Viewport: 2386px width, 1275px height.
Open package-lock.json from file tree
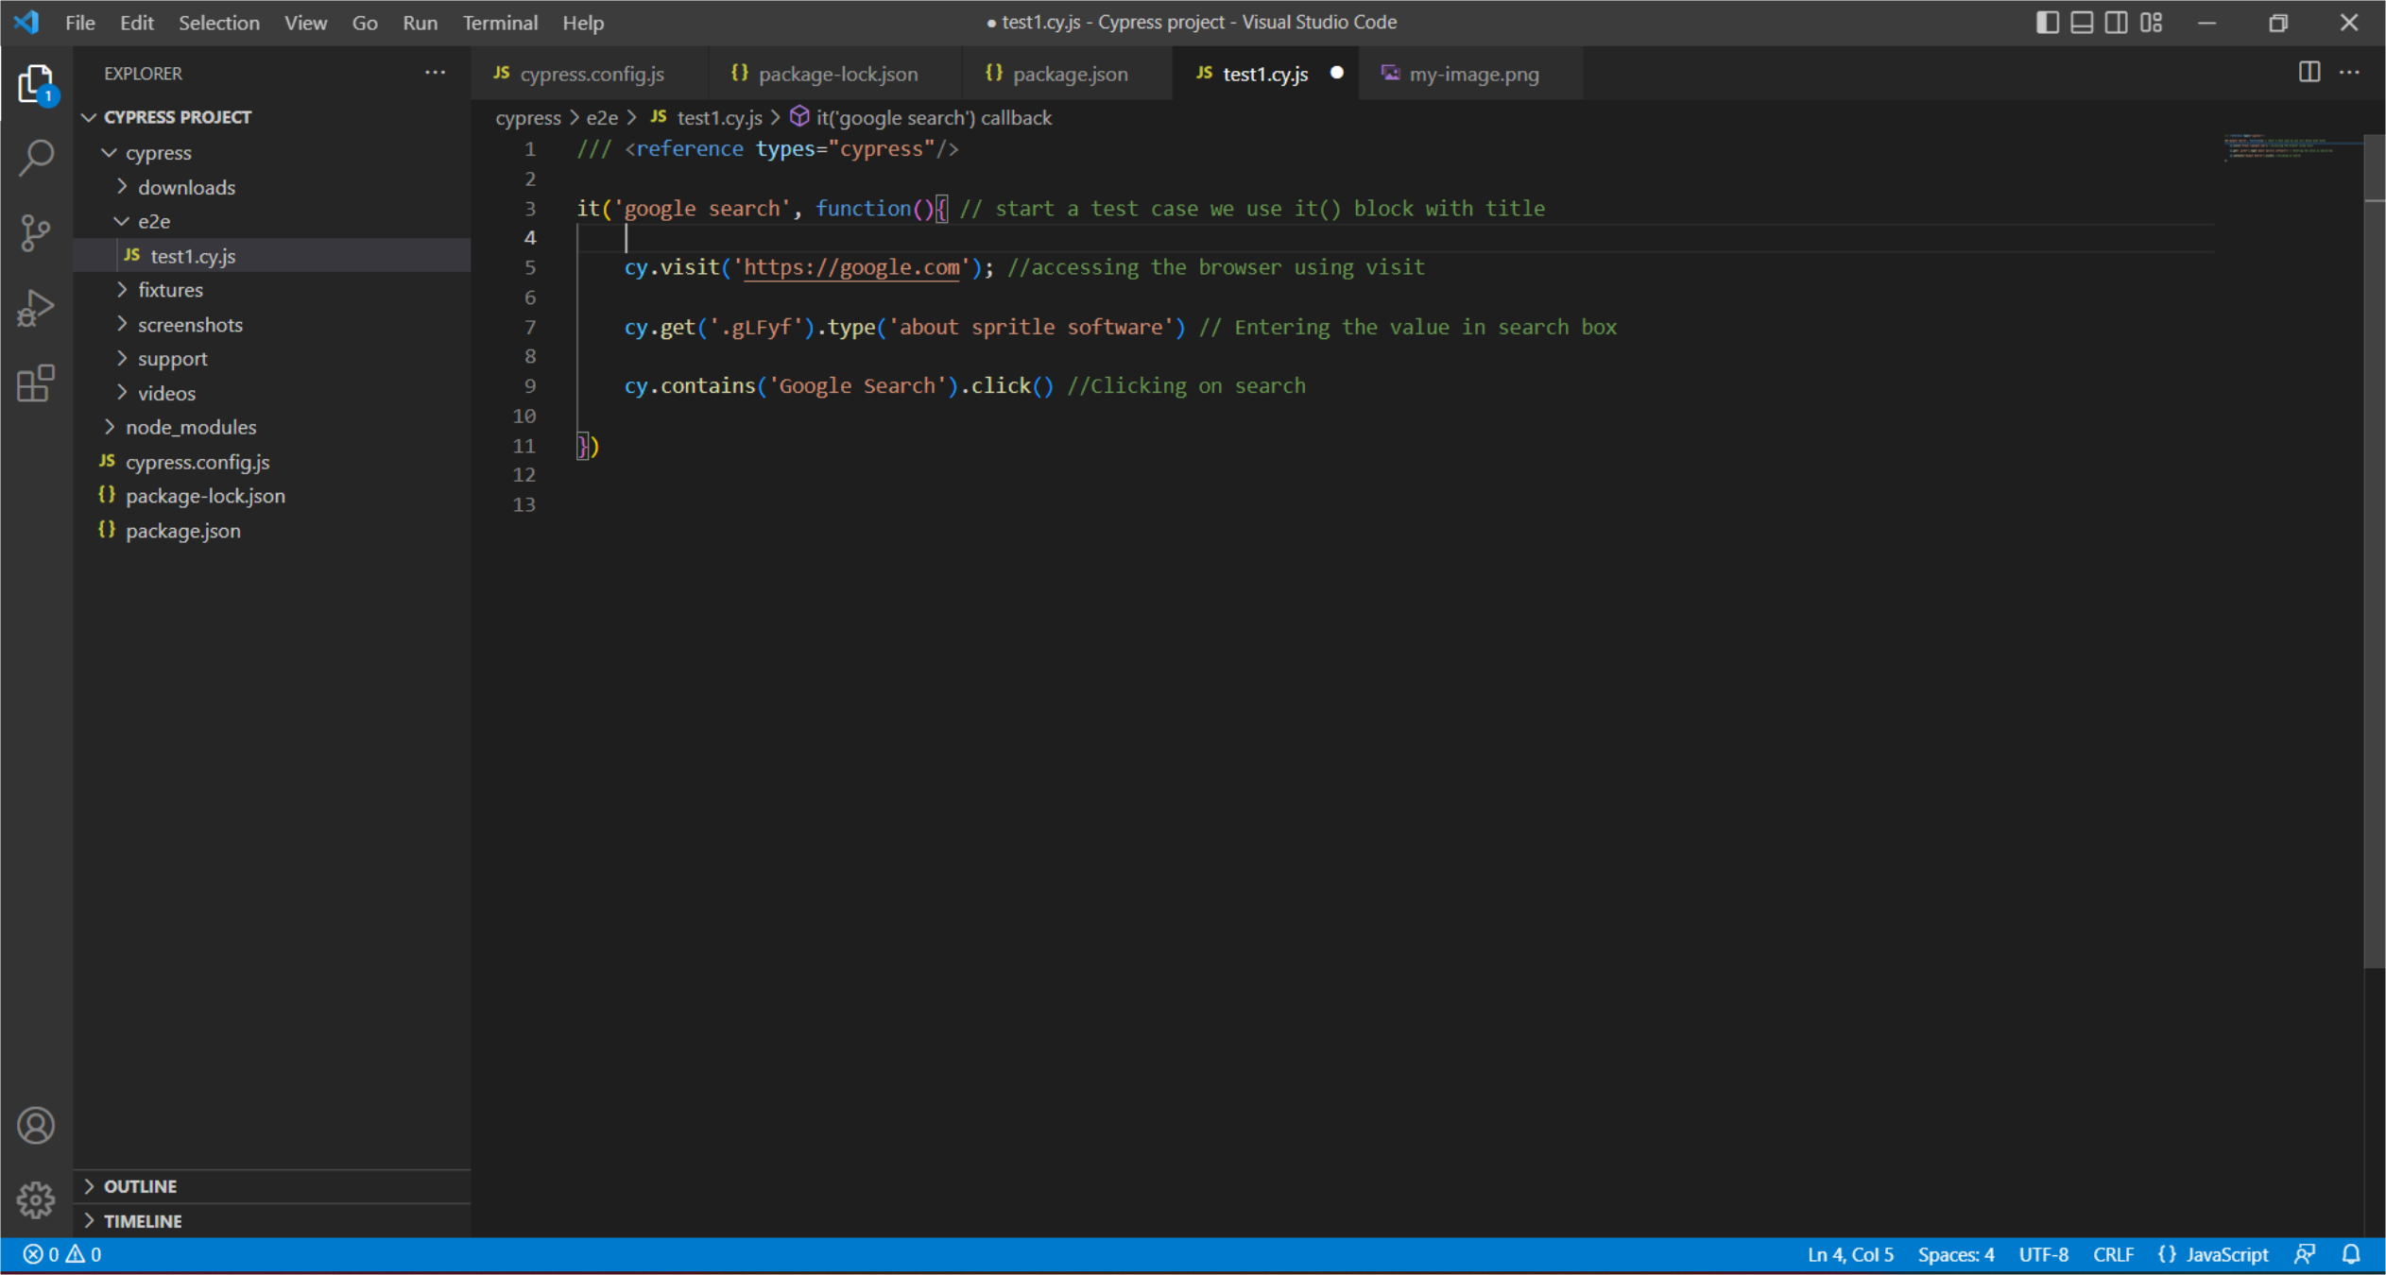tap(272, 496)
